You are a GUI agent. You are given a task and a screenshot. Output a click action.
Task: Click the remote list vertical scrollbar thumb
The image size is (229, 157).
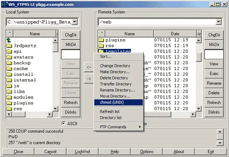199,57
